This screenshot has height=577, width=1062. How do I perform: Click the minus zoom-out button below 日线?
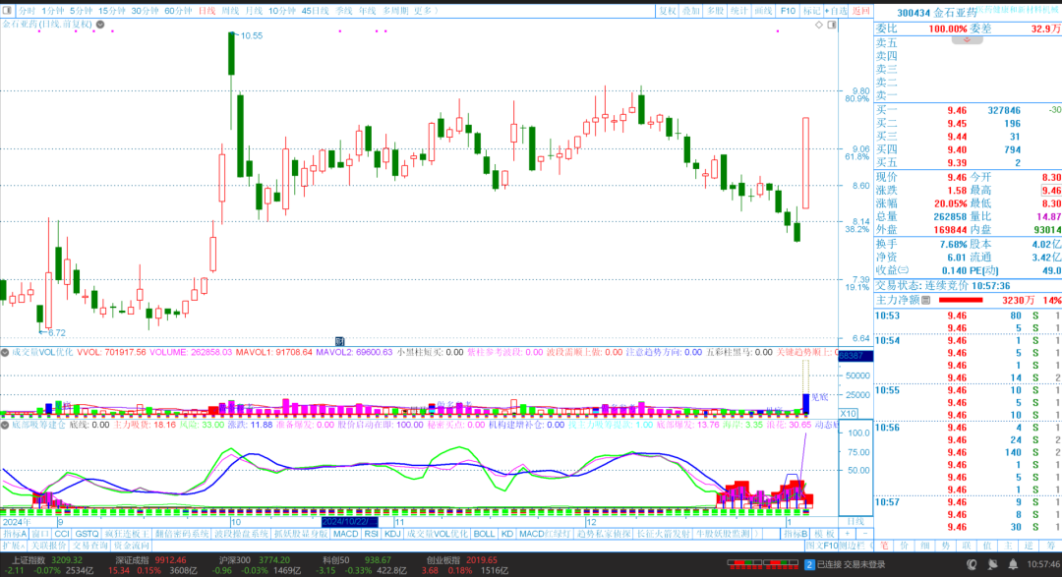pos(864,534)
